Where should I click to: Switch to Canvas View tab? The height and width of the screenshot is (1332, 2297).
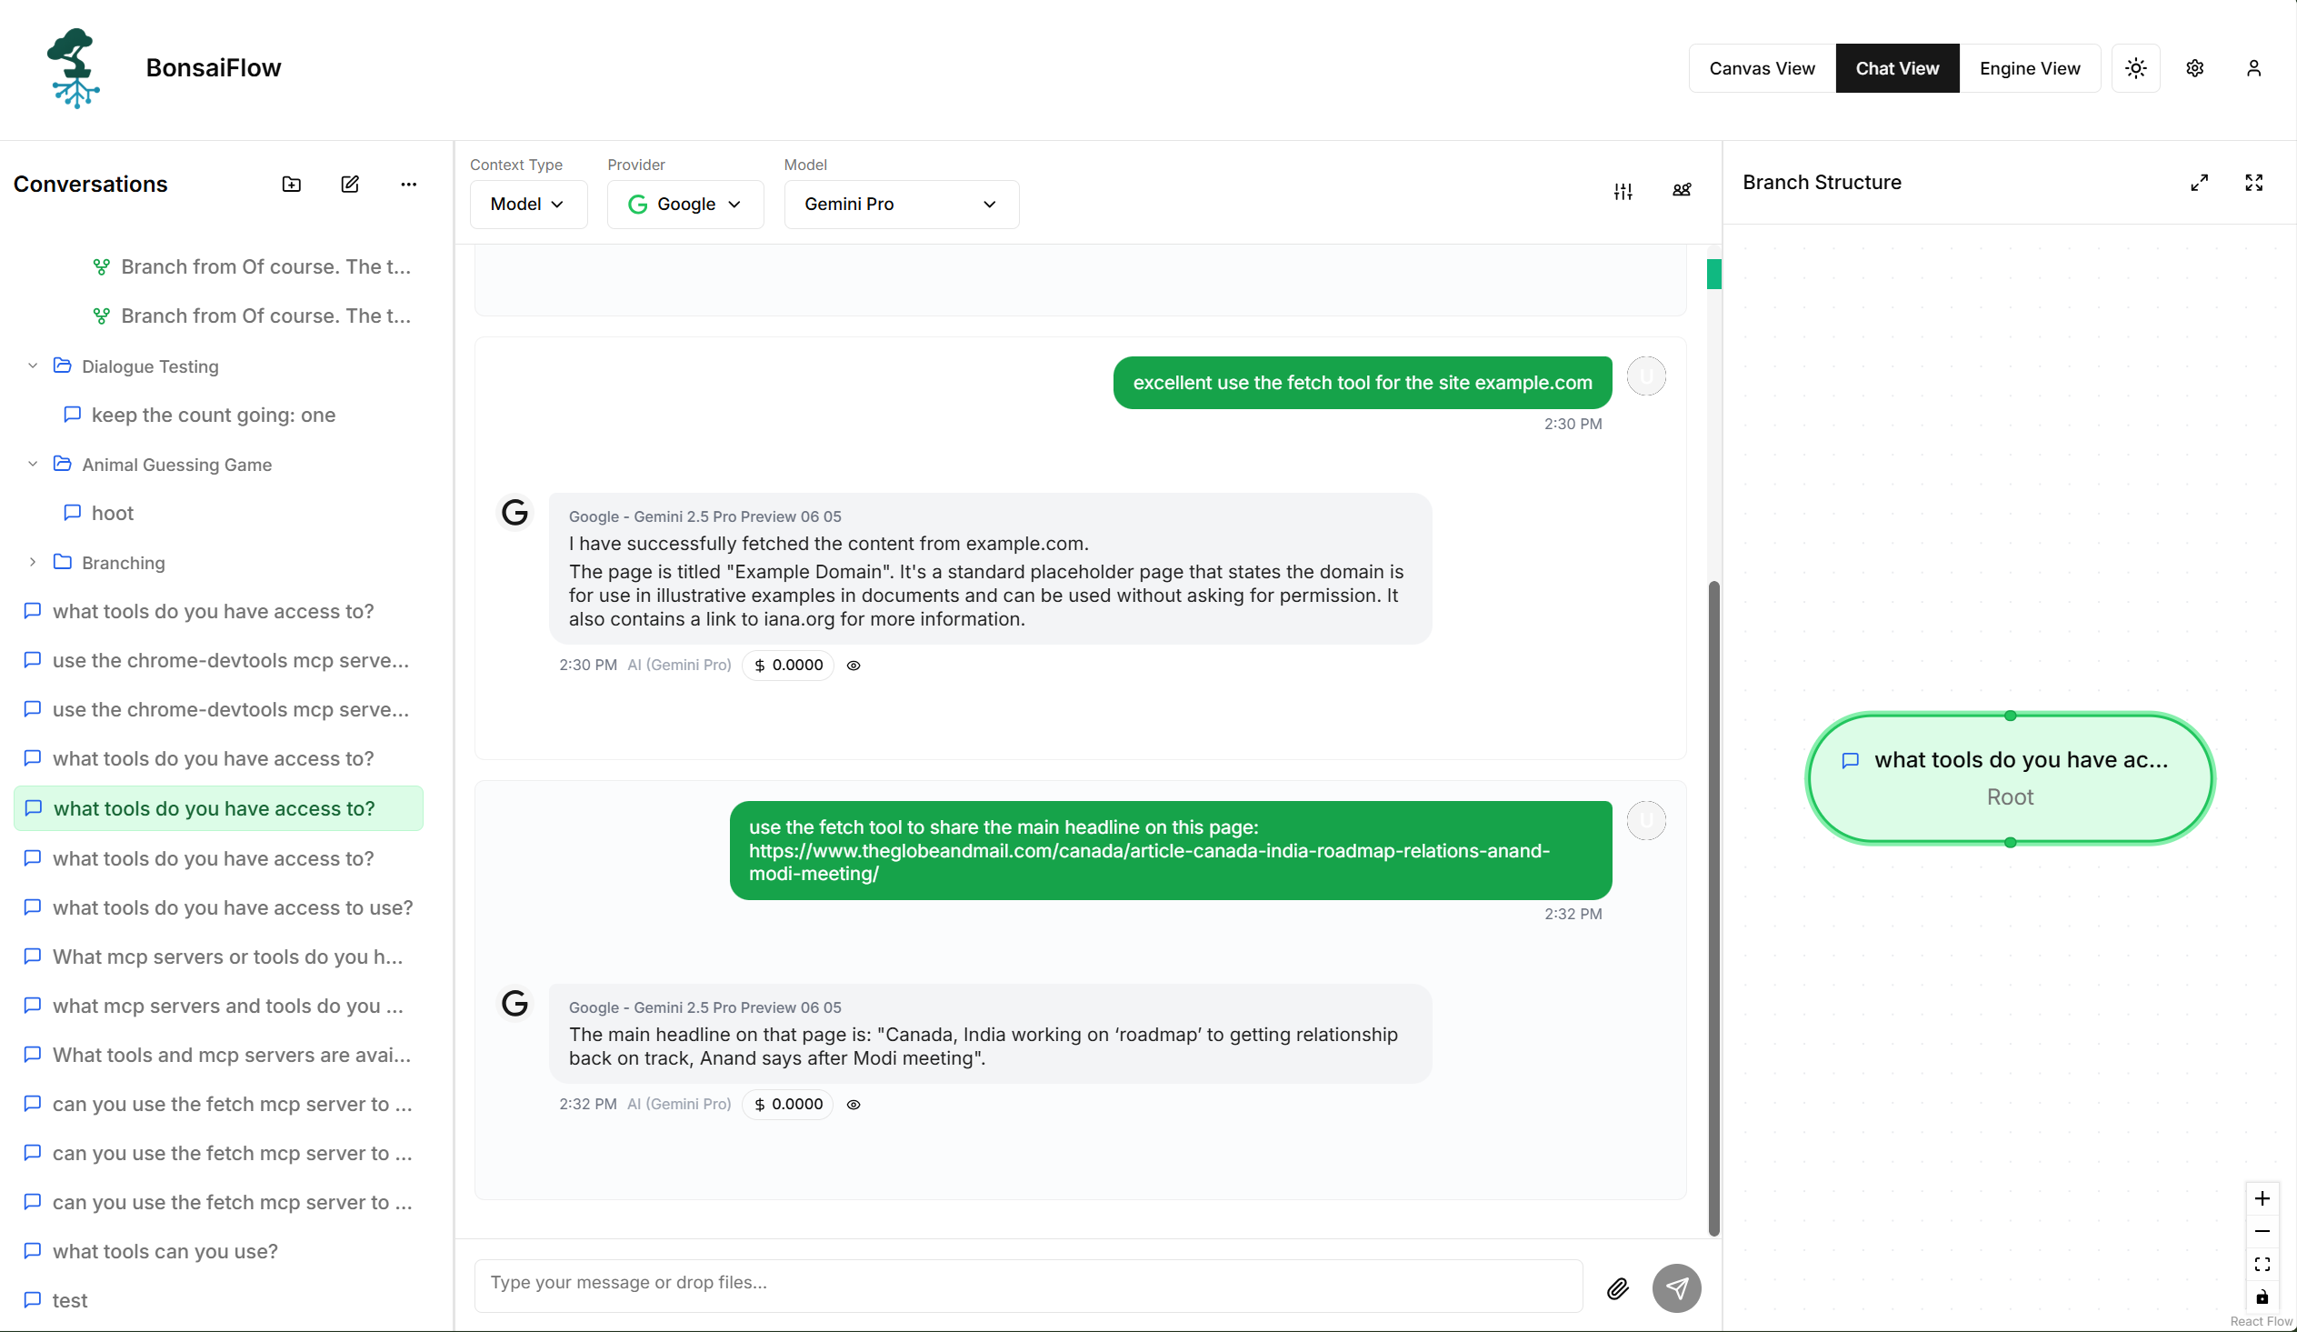coord(1761,68)
